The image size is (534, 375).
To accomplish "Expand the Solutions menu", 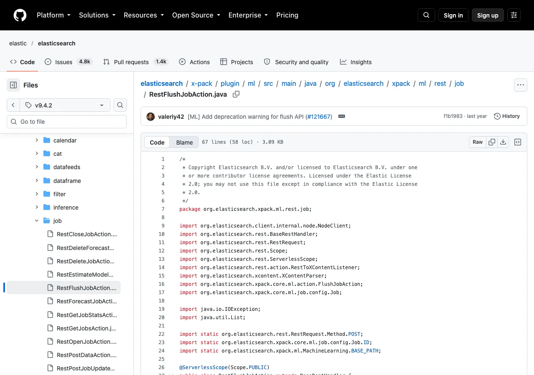I will coord(97,15).
